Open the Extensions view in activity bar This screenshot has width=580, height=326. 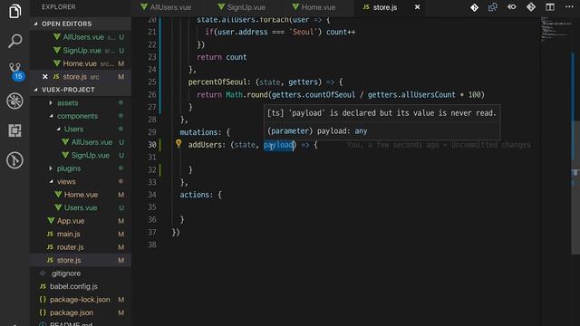coord(14,130)
